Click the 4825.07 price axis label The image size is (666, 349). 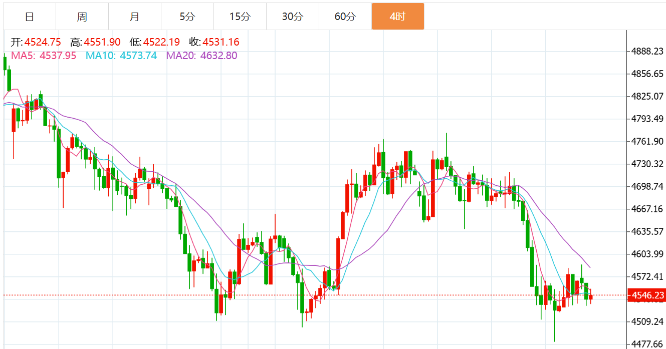647,97
